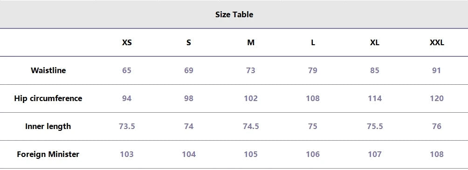Select Inner length value 75.5
The width and height of the screenshot is (468, 170).
point(375,126)
